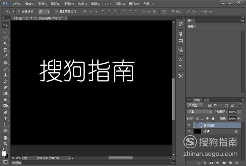Switch to the 3D panel tab

pos(189,100)
